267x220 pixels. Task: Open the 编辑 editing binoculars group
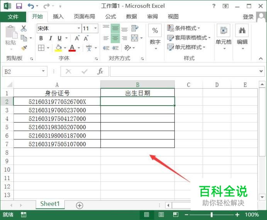click(242, 37)
